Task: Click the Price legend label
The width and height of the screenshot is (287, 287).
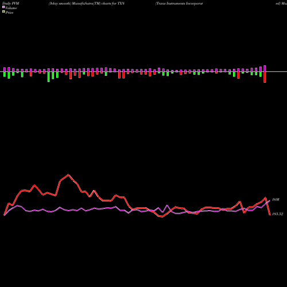Action: tap(9, 13)
